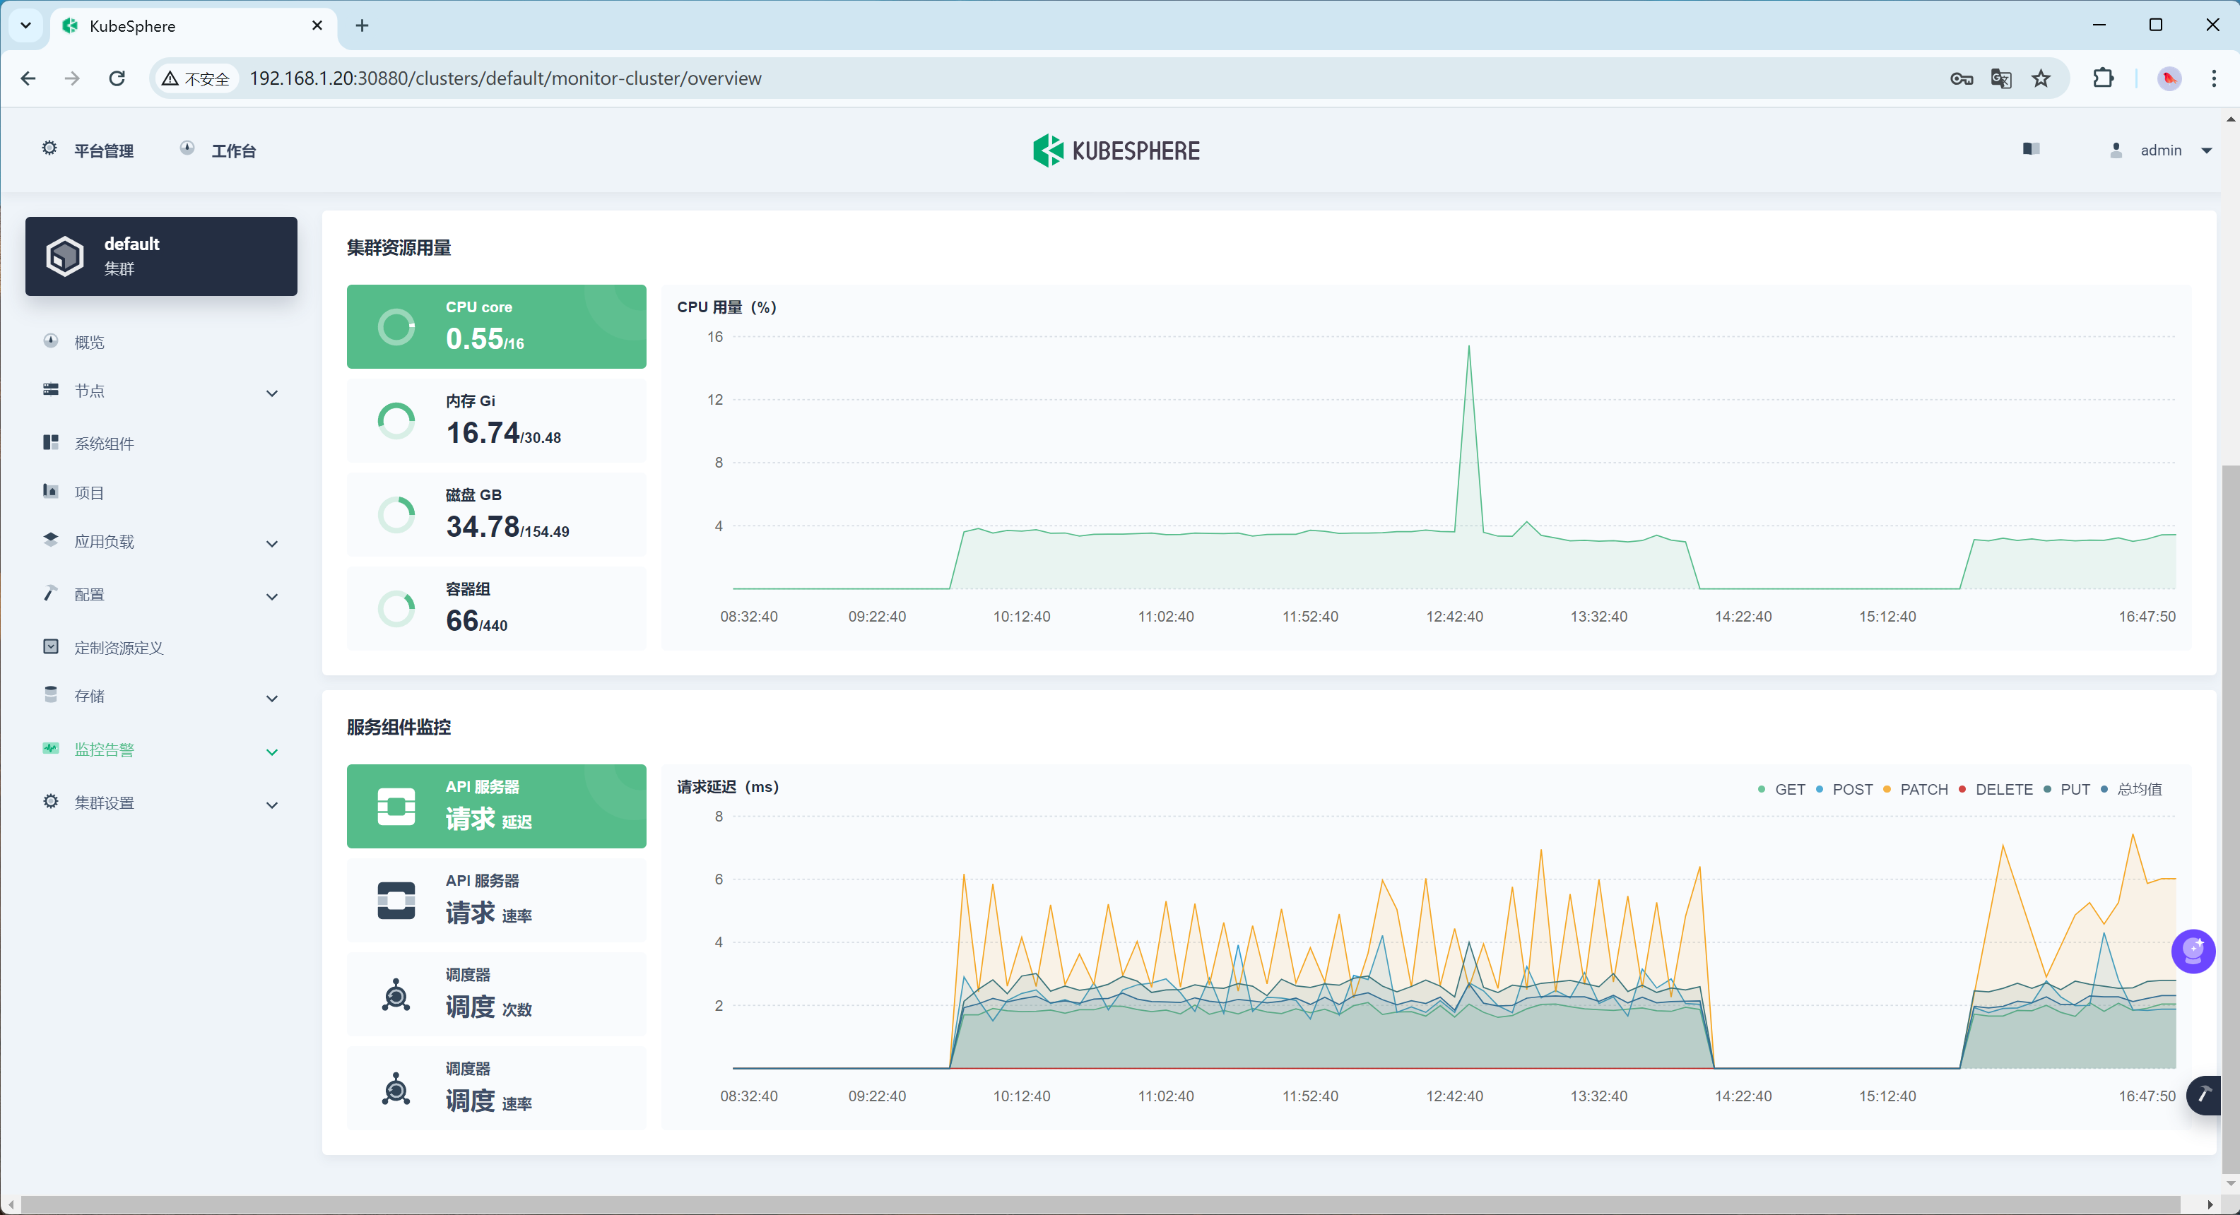Click the 系统组件 components icon

tap(50, 442)
